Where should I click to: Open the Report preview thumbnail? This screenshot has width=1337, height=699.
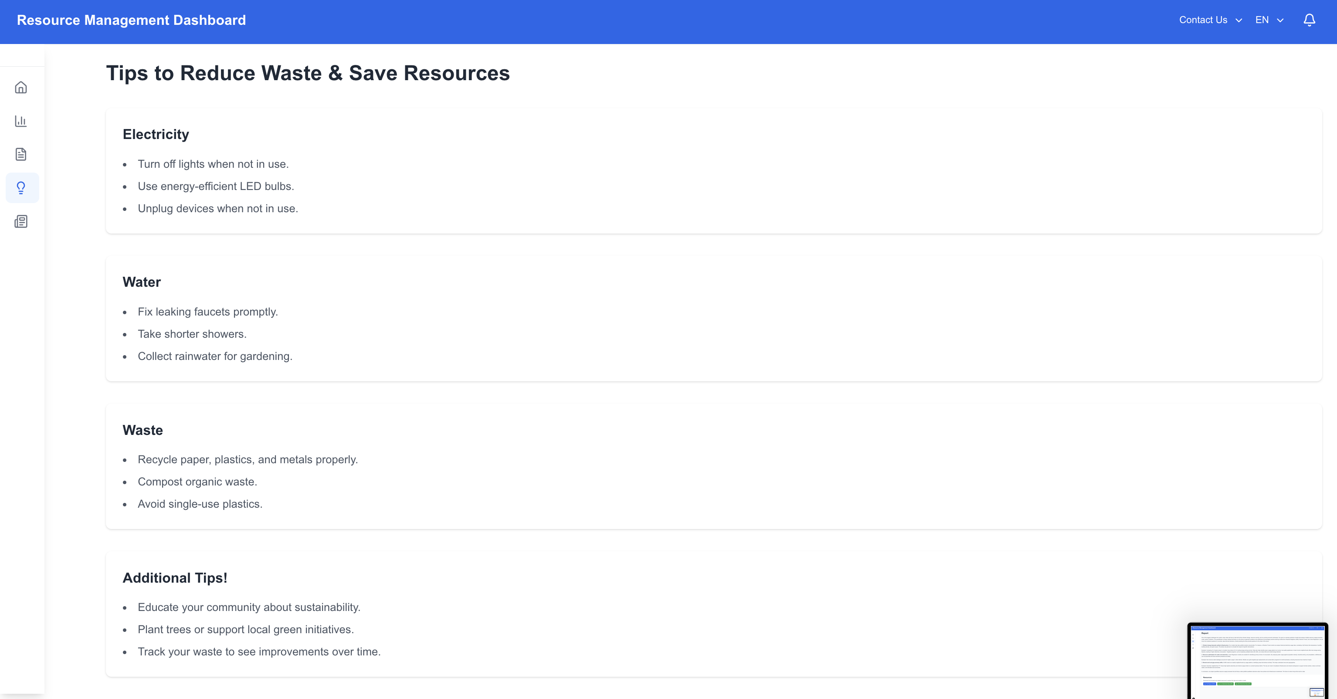point(1257,660)
